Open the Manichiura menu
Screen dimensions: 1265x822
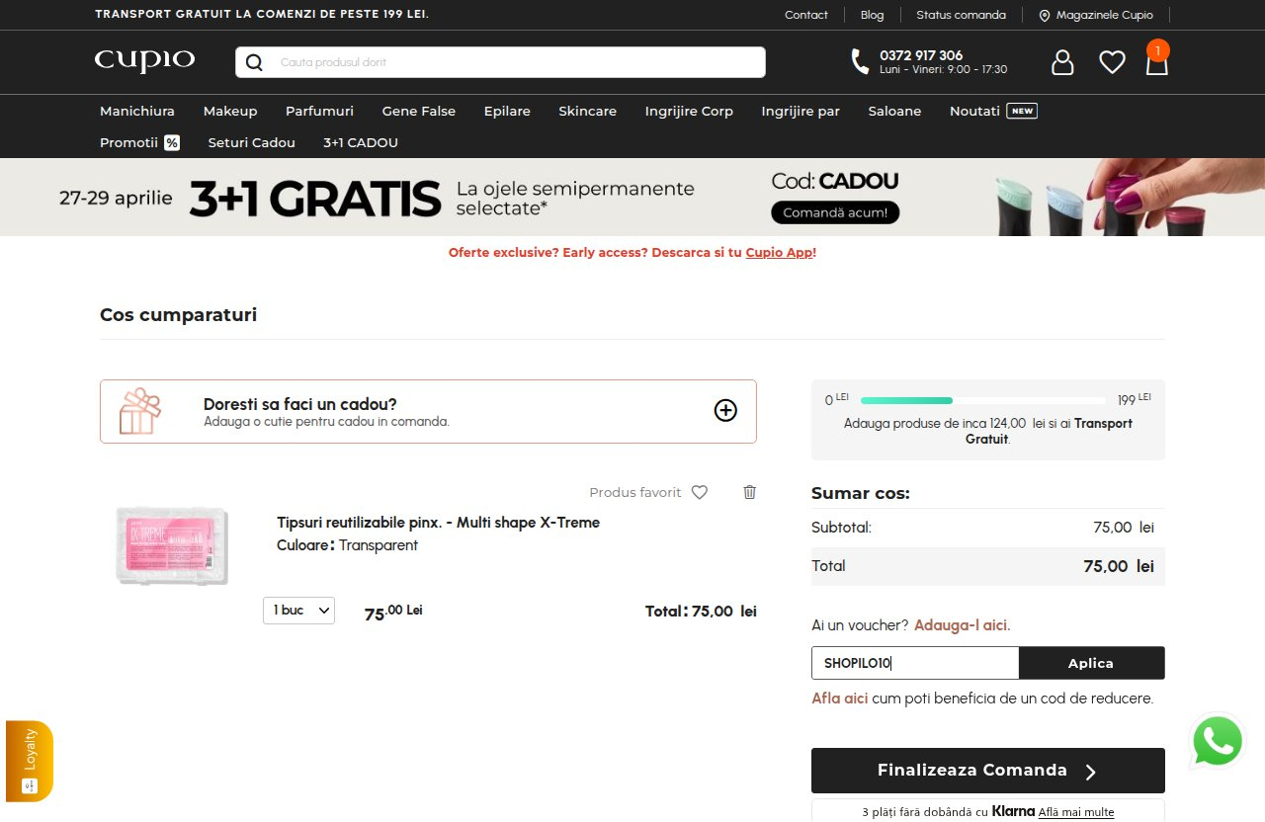137,111
